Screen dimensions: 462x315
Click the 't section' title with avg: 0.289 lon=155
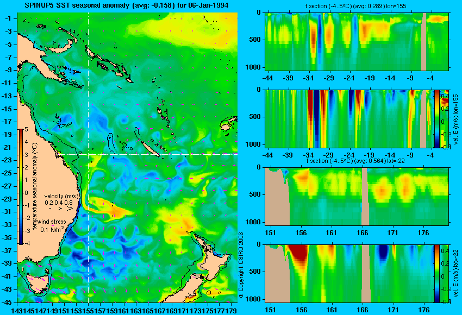pos(357,6)
